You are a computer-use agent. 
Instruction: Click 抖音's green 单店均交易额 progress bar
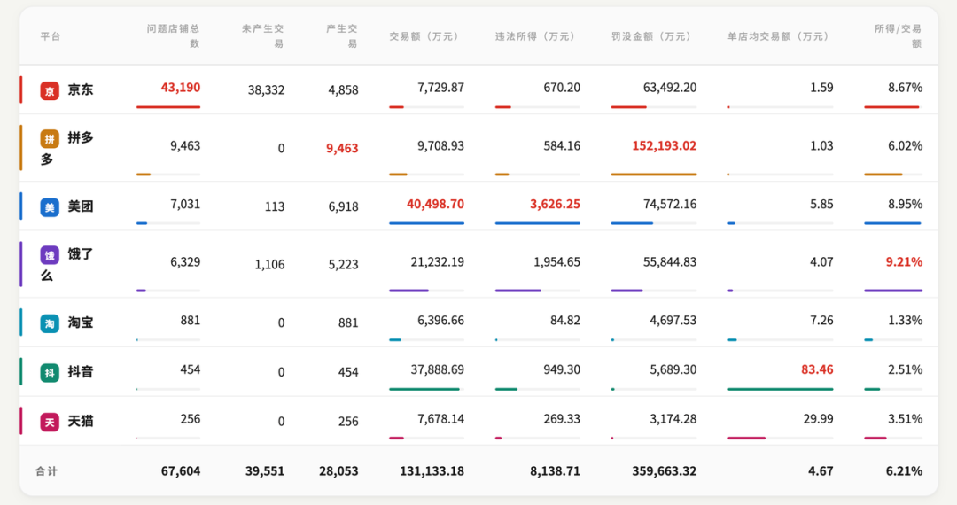click(x=780, y=389)
